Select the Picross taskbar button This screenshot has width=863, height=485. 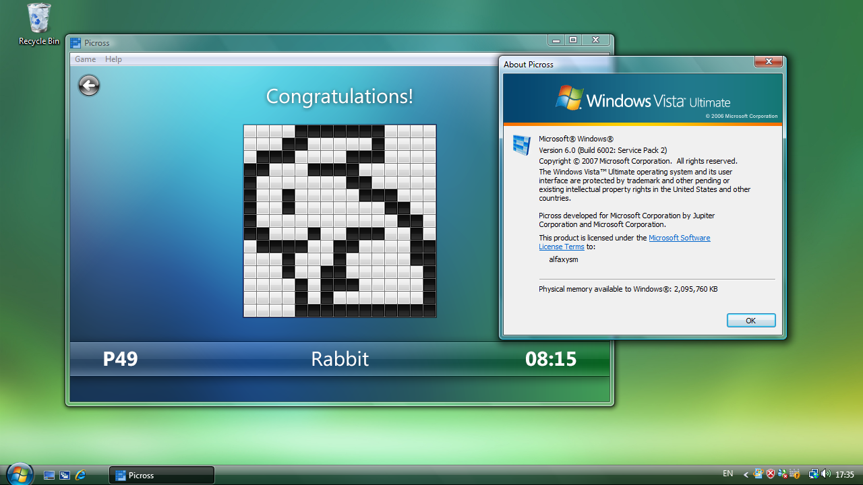(x=162, y=475)
